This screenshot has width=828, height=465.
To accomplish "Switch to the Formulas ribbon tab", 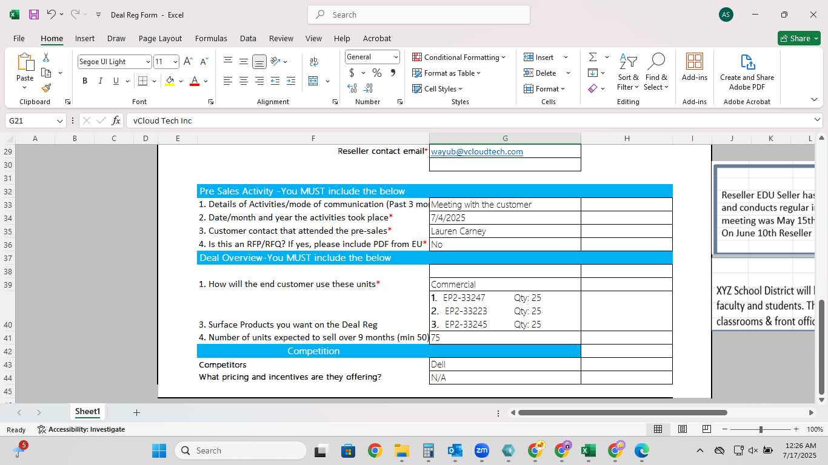I will point(211,38).
